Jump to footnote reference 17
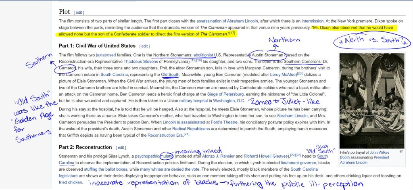This screenshot has width=413, height=190. [x=232, y=33]
